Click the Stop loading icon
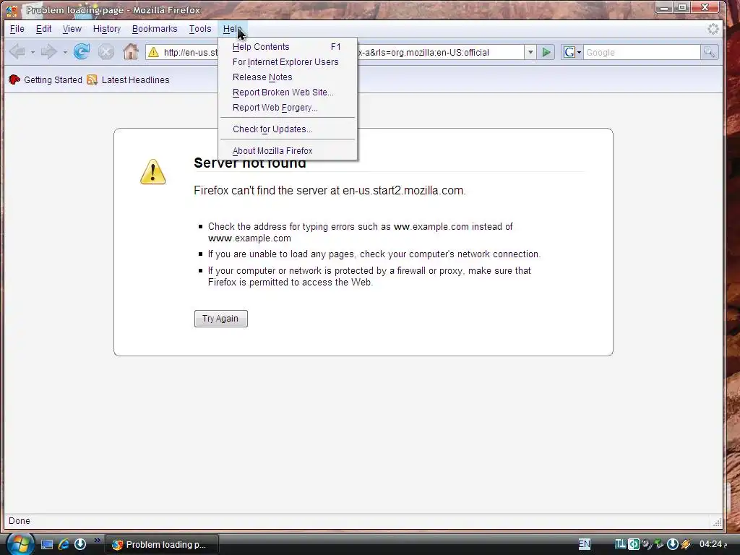The image size is (740, 555). [106, 51]
